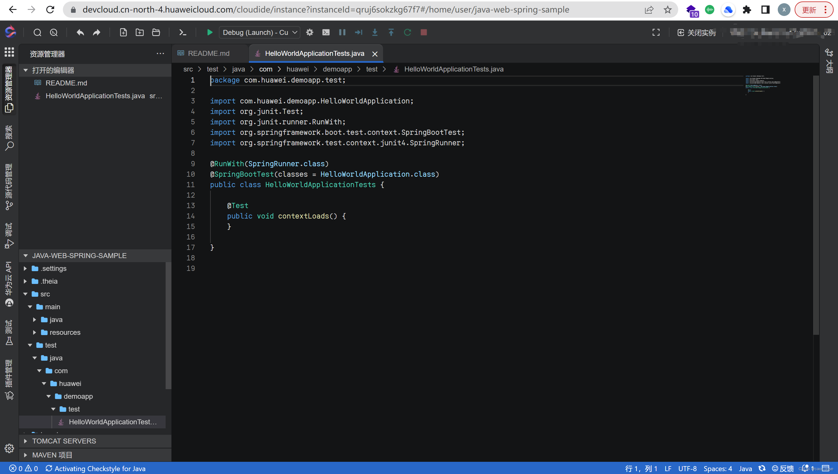Click the Restart debug session icon
The height and width of the screenshot is (474, 838).
[x=407, y=32]
